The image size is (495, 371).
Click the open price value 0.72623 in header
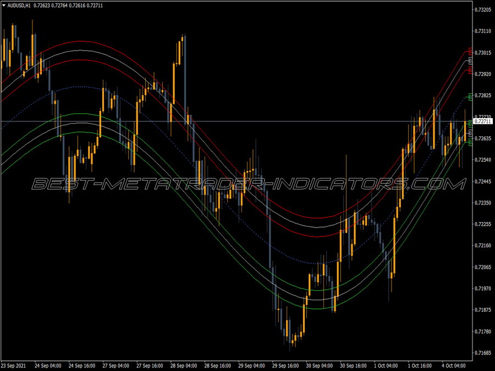(x=42, y=5)
